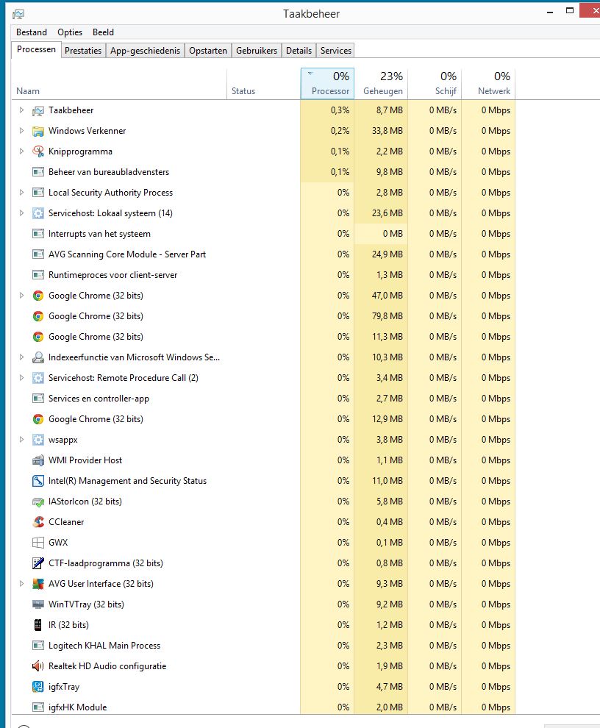
Task: Expand the Google Chrome process using 47,0 MB
Action: pos(21,296)
